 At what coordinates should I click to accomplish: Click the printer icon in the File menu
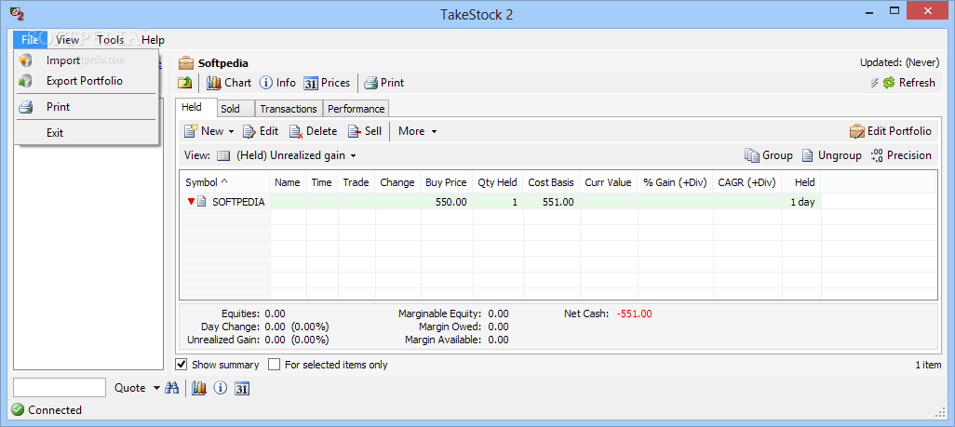pos(25,107)
